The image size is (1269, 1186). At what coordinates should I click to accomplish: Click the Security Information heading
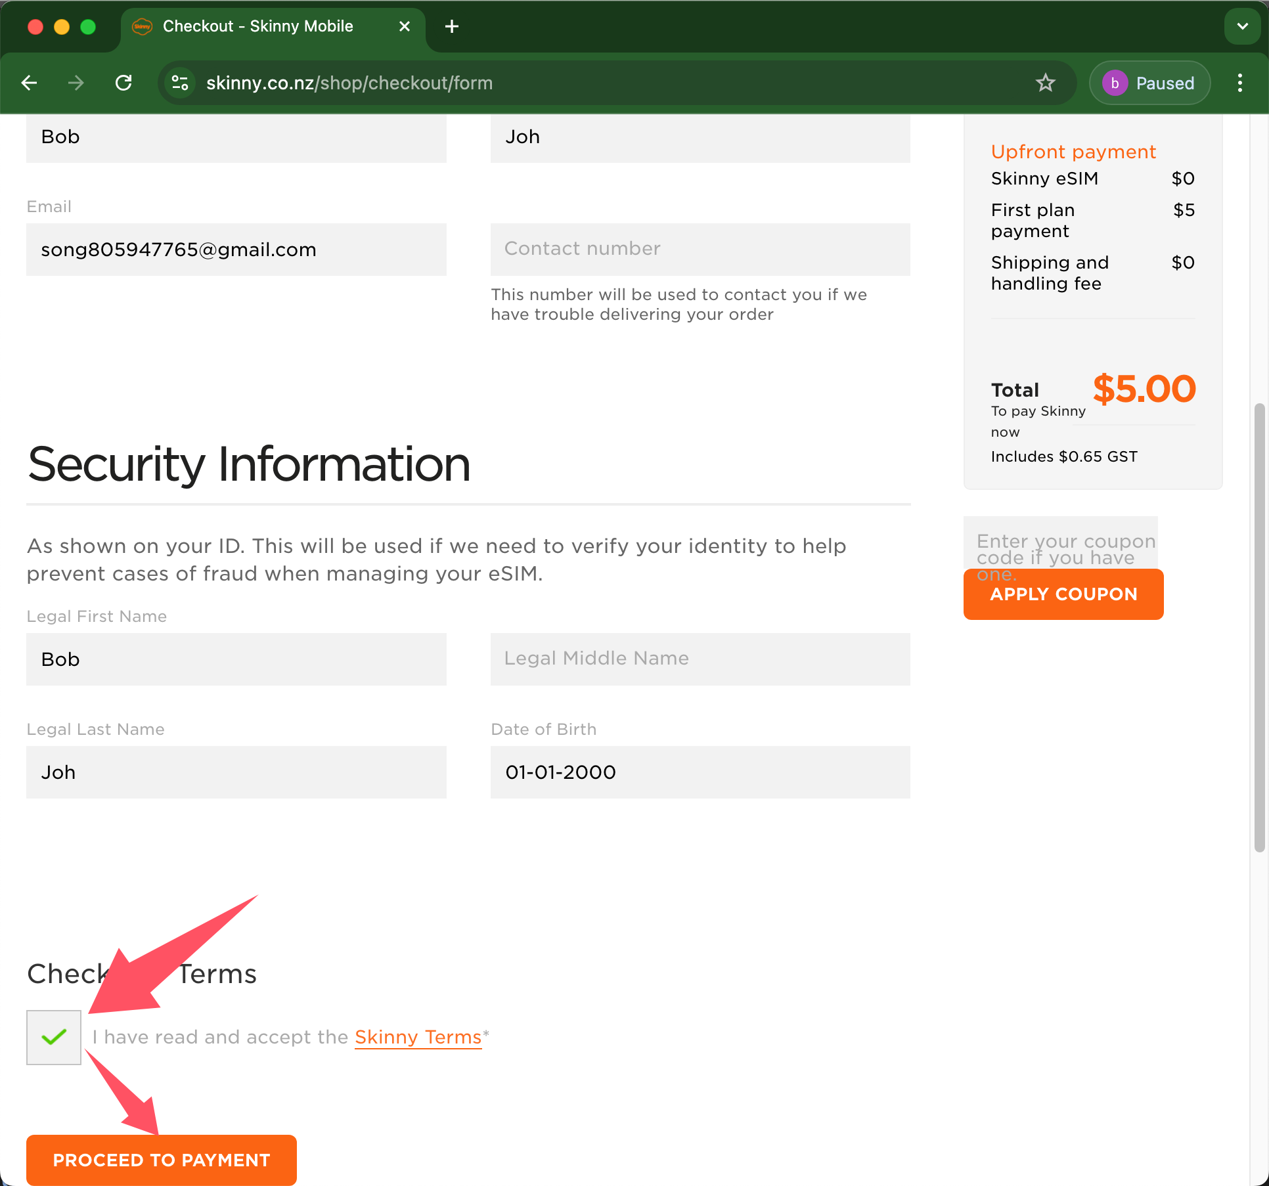pos(249,464)
